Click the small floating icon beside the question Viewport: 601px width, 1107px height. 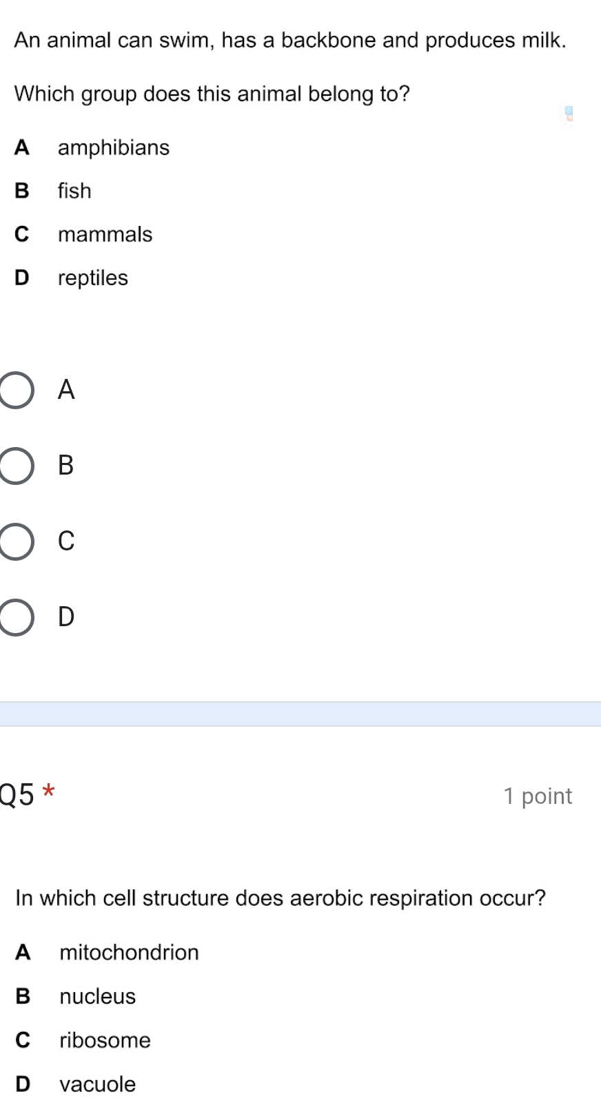[569, 114]
